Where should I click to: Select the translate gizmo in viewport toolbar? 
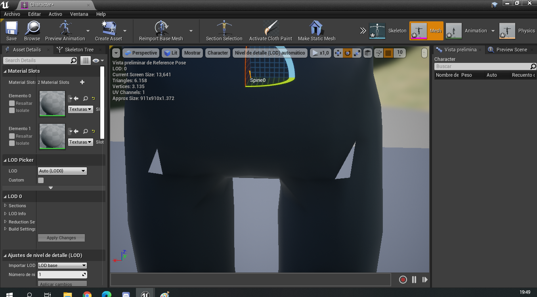pos(338,53)
